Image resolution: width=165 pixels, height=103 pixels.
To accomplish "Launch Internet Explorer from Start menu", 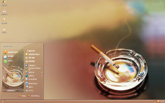I will coord(10,61).
